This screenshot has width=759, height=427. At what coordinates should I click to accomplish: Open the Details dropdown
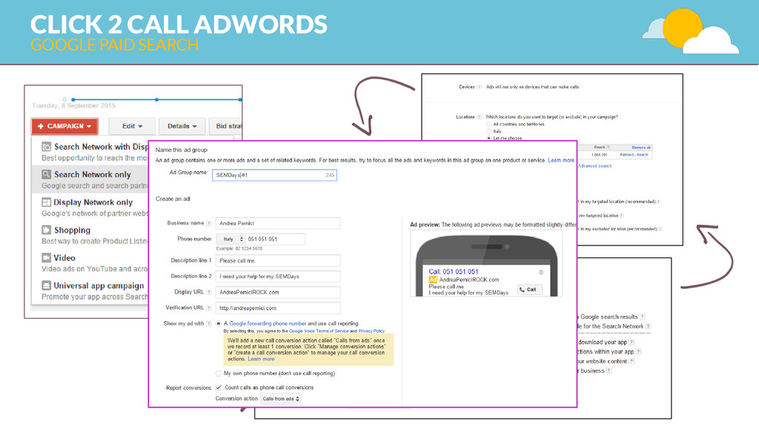182,126
